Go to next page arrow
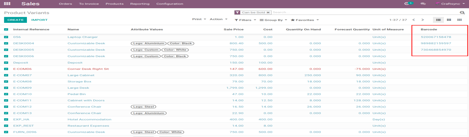The width and height of the screenshot is (469, 137). tap(423, 20)
